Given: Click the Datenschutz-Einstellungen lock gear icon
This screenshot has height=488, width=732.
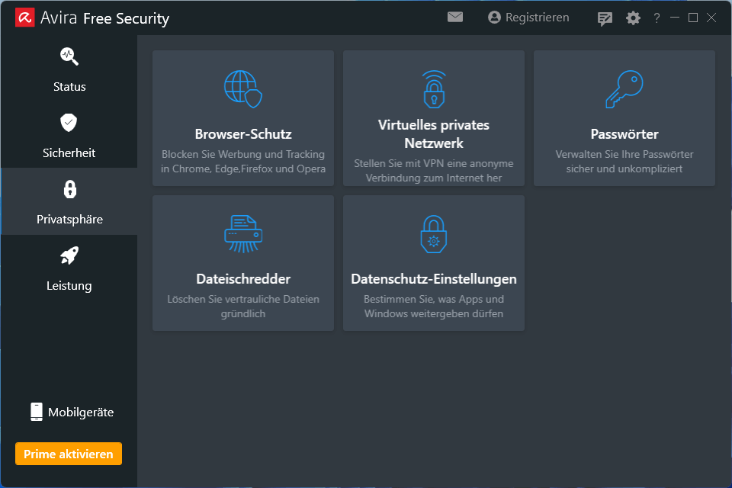Looking at the screenshot, I should coord(434,233).
